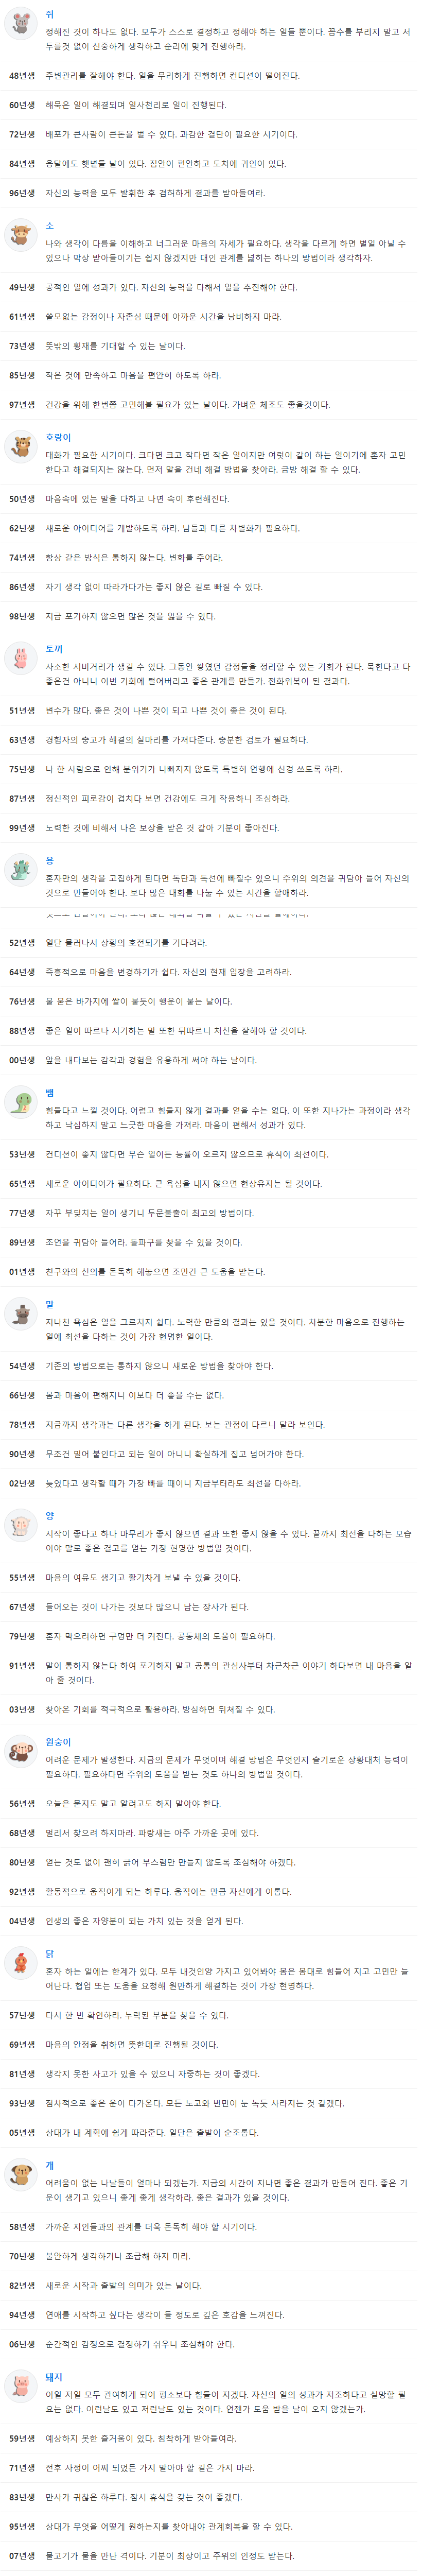Click the Monkey (원숭이) zodiac icon
The image size is (422, 2576).
20,1751
